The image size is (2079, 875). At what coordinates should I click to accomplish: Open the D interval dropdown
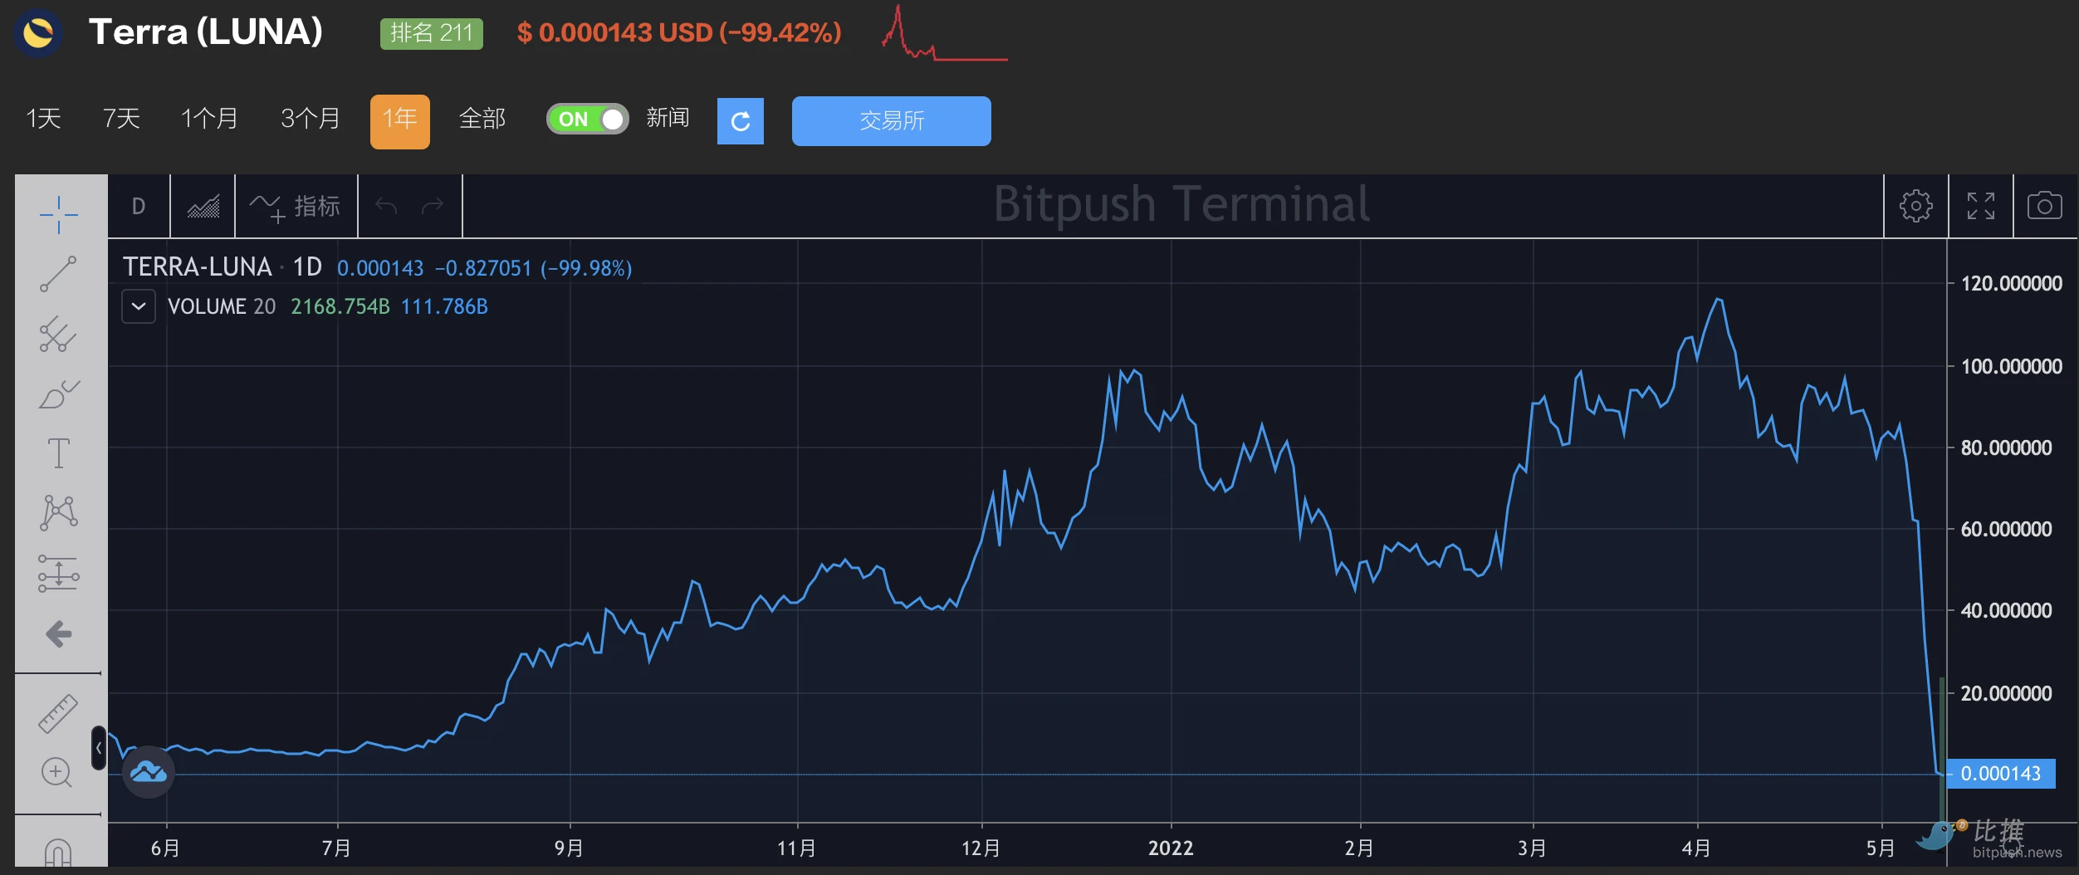139,206
